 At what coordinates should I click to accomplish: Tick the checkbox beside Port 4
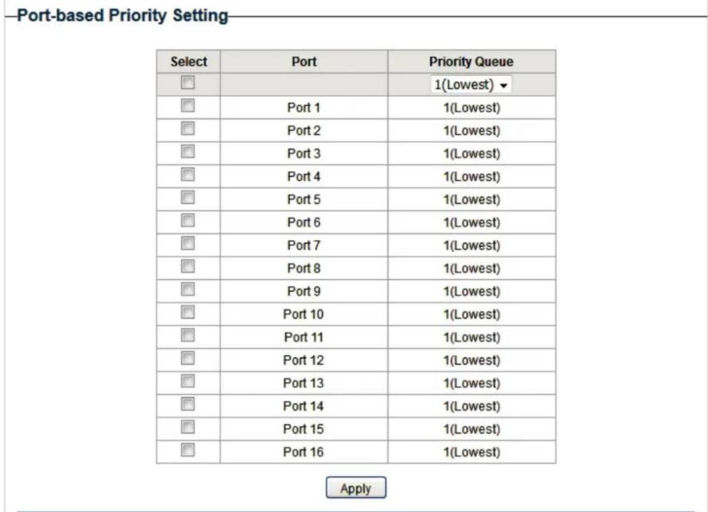pos(188,175)
